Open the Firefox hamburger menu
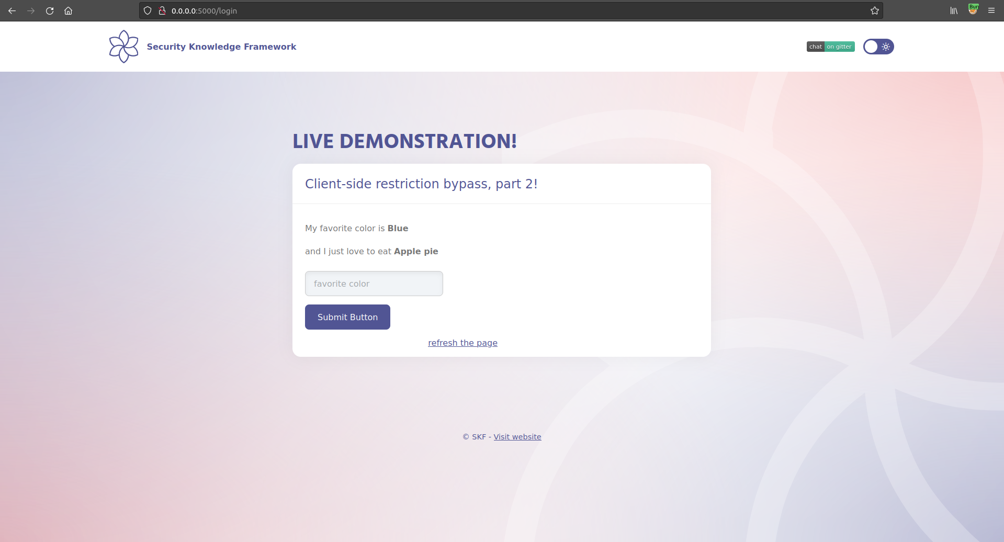 click(991, 10)
